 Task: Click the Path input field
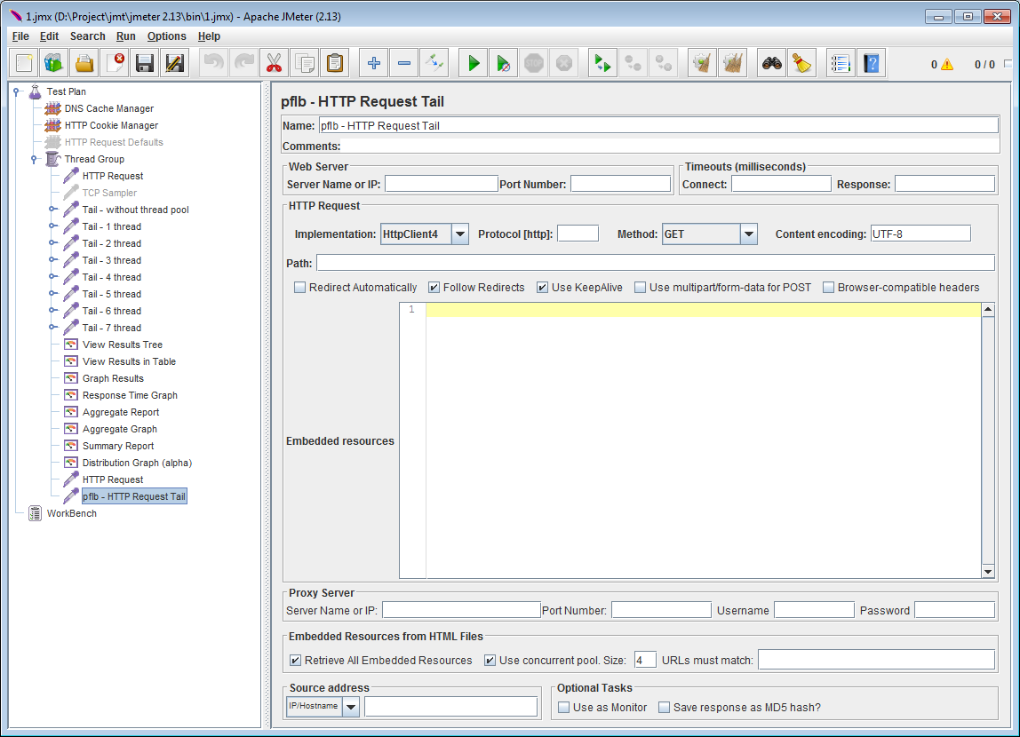655,263
